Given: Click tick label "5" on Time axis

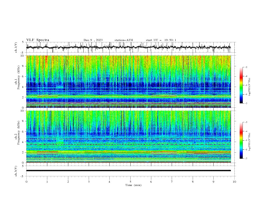Looking at the screenshot, I should click(130, 182).
